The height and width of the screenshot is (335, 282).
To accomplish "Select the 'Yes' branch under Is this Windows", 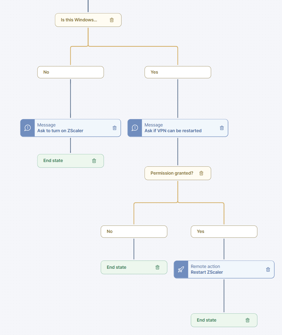I will pos(178,72).
